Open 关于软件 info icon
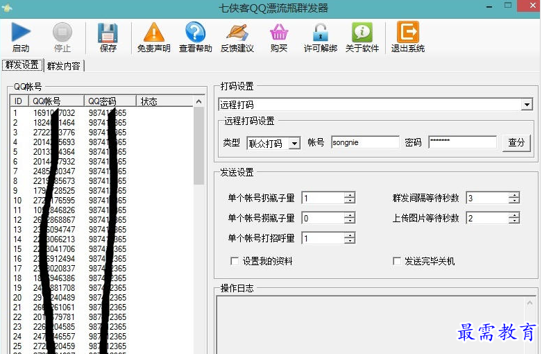The height and width of the screenshot is (354, 542). [x=362, y=32]
